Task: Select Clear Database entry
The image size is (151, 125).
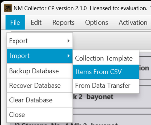Action: point(40,100)
